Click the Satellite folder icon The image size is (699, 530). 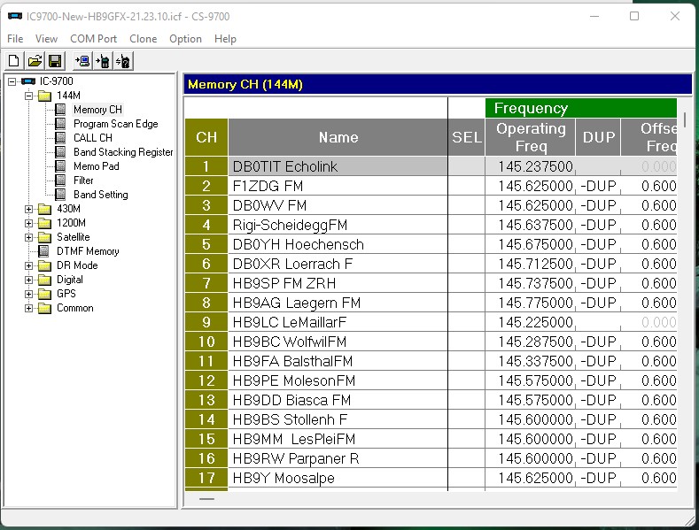[x=44, y=237]
